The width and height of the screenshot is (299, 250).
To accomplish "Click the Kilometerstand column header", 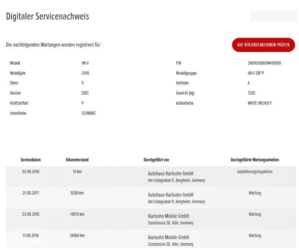I will pos(77,160).
